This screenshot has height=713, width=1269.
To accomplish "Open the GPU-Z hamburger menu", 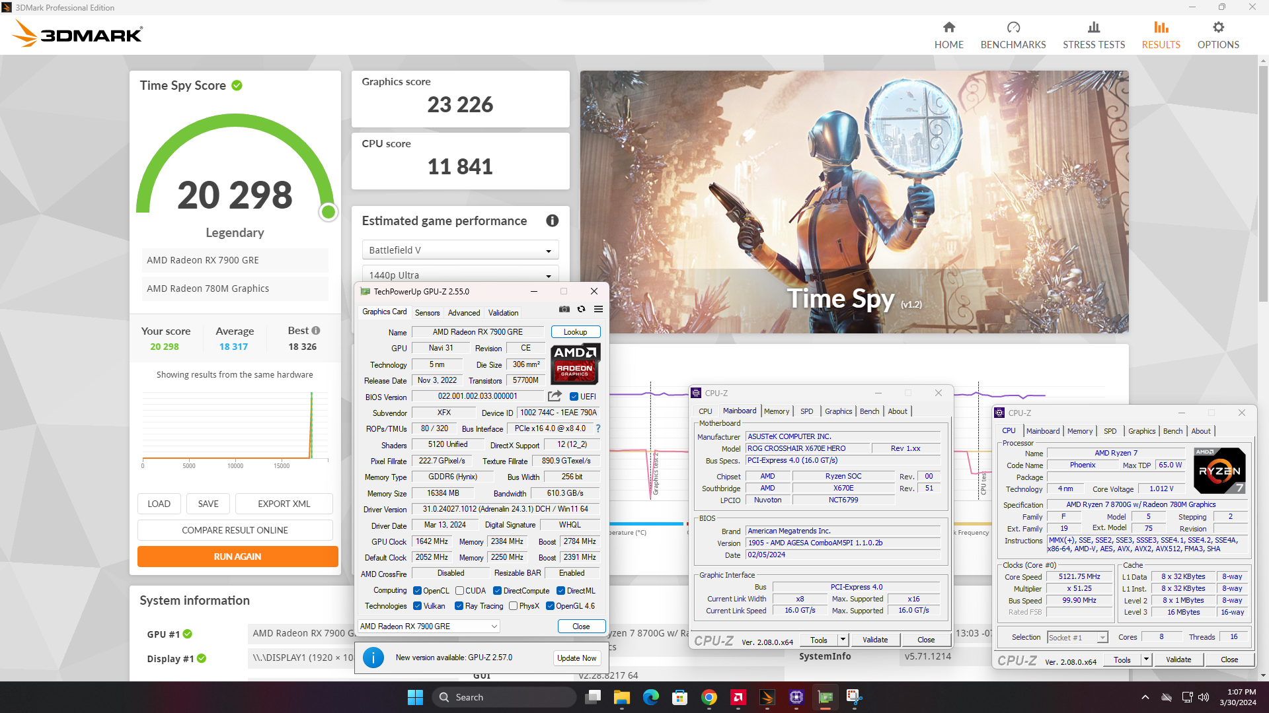I will tap(598, 309).
